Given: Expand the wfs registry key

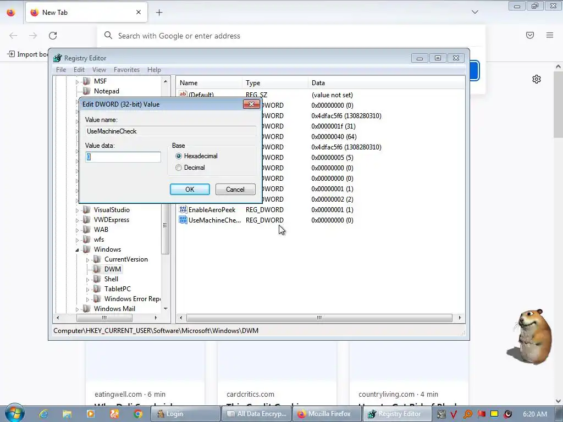Looking at the screenshot, I should [x=77, y=240].
